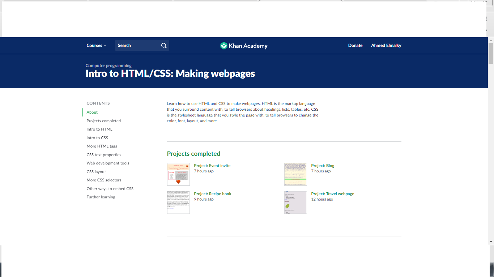Image resolution: width=494 pixels, height=277 pixels.
Task: Jump to CSS text properties section
Action: coord(104,155)
